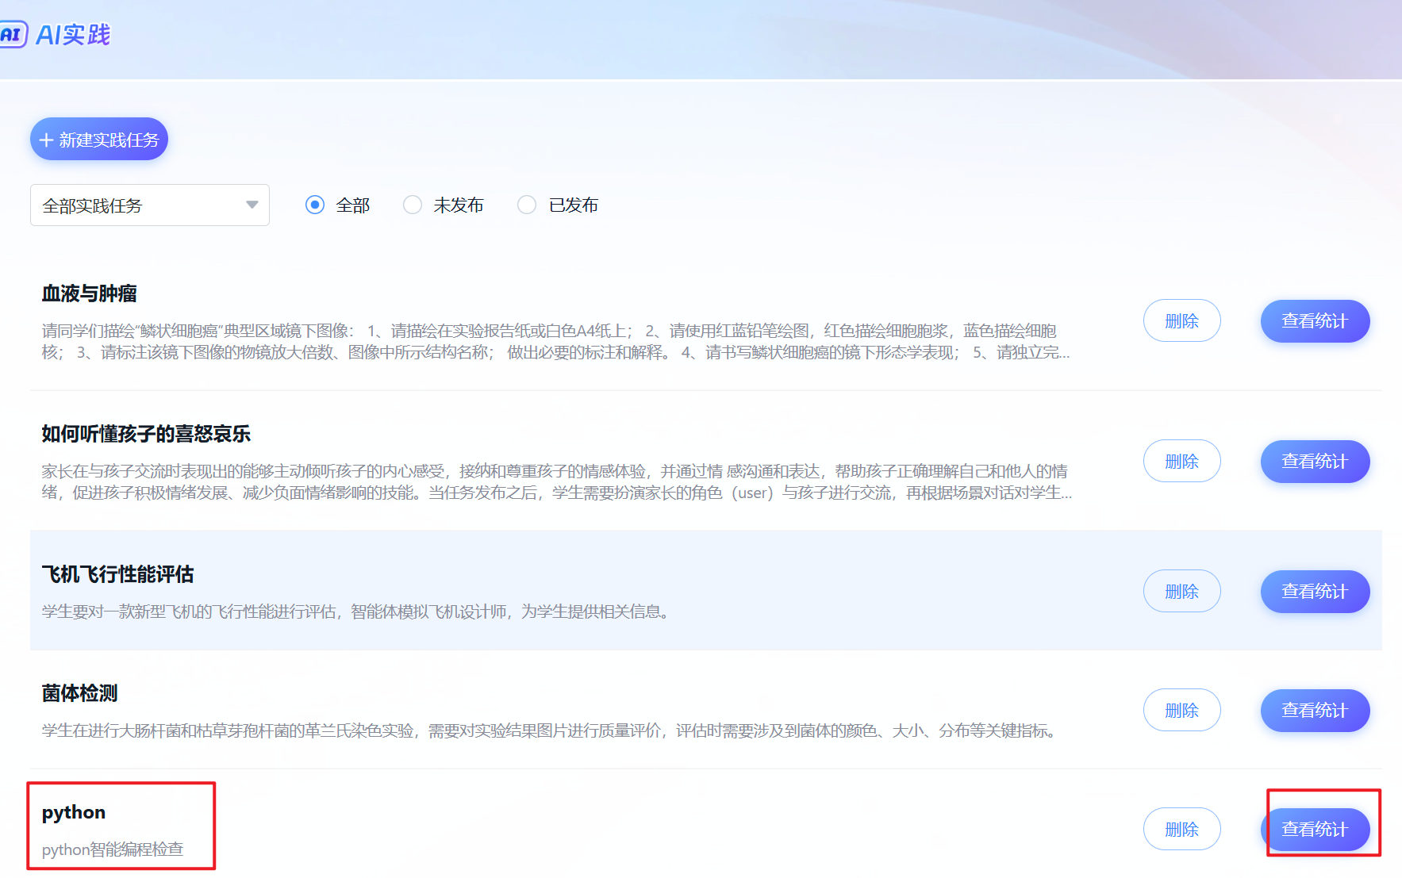This screenshot has width=1402, height=878.
Task: Open the 血液与肿瘤 task title
Action: pos(90,294)
